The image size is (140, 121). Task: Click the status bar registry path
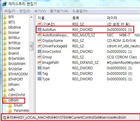pyautogui.click(x=65, y=118)
